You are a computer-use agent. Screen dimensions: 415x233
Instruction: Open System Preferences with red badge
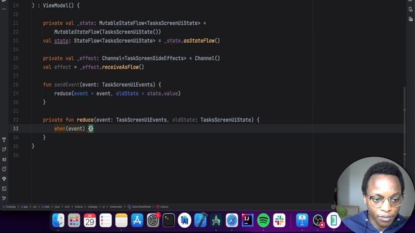153,220
